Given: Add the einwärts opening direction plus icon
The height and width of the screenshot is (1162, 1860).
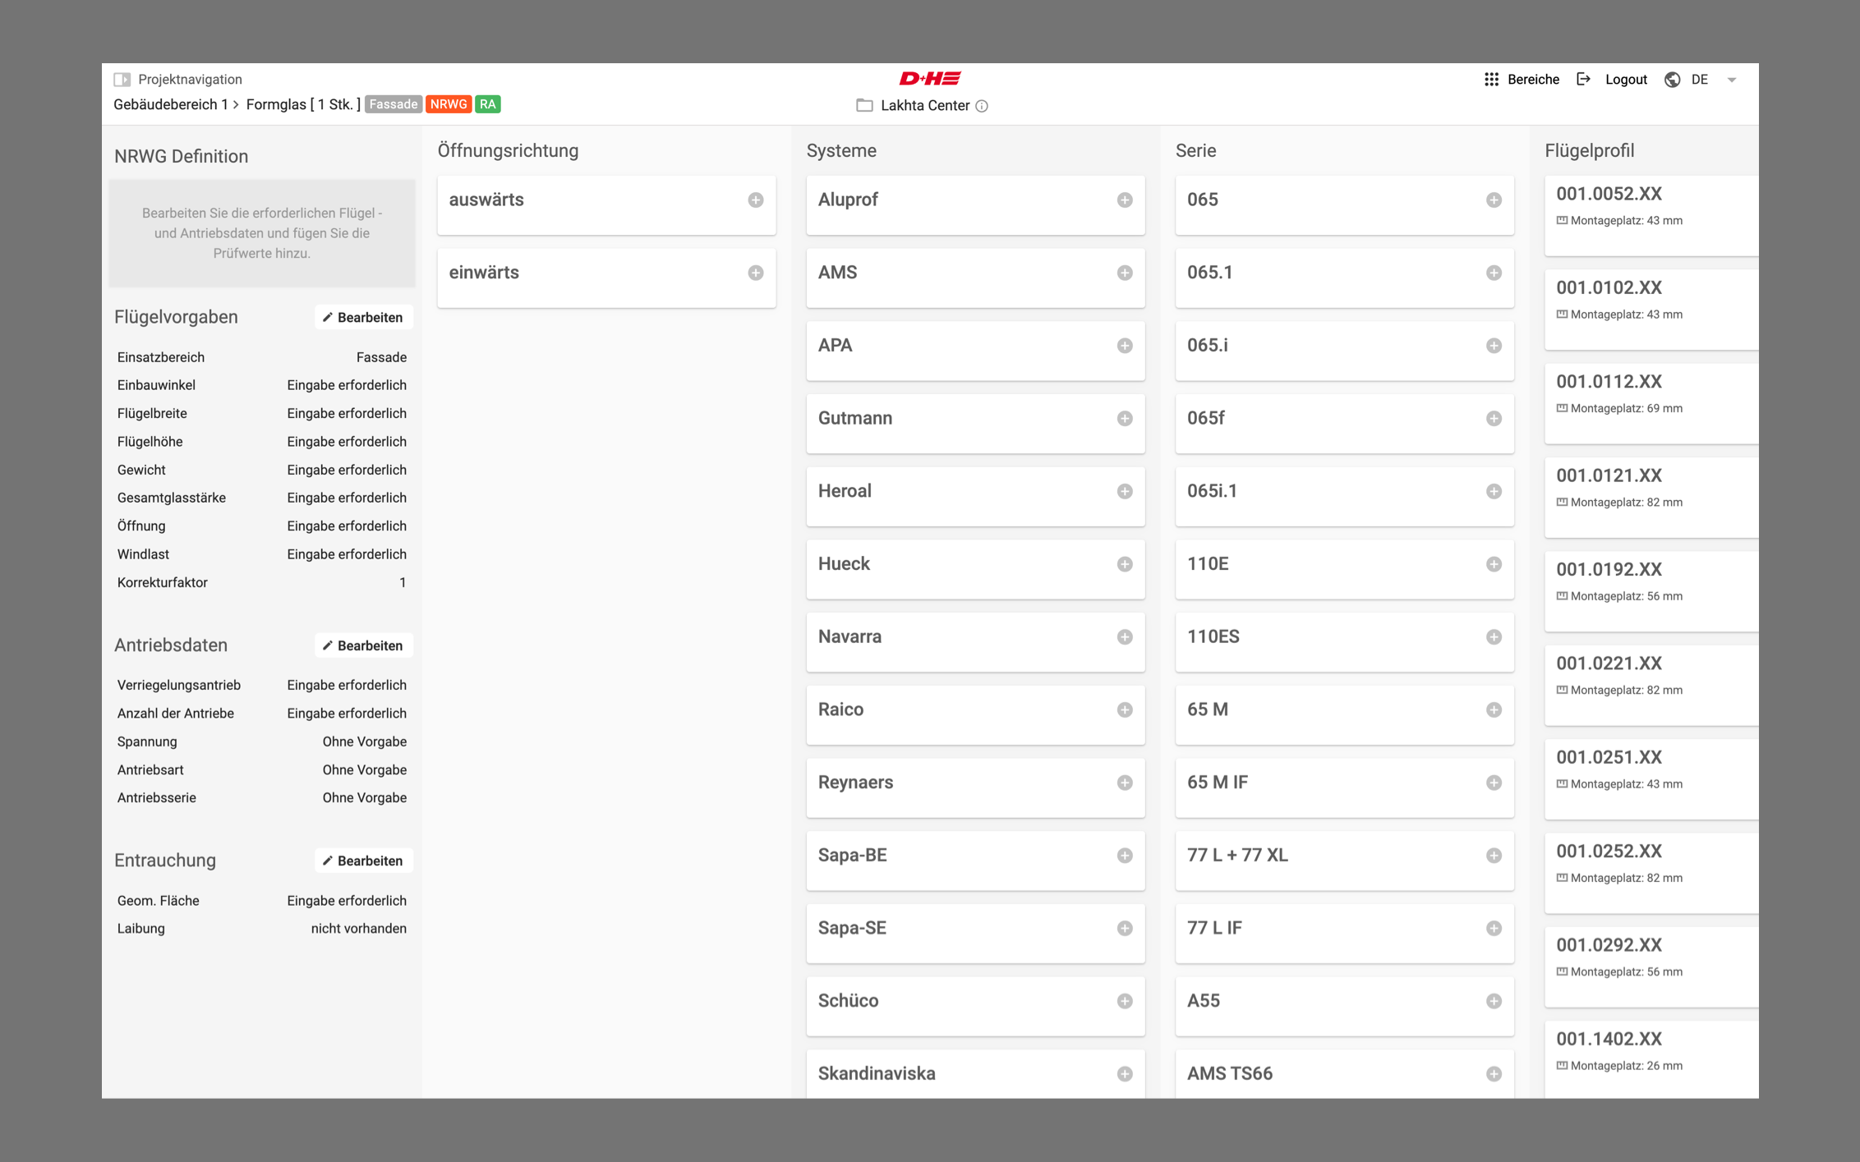Looking at the screenshot, I should click(x=756, y=273).
